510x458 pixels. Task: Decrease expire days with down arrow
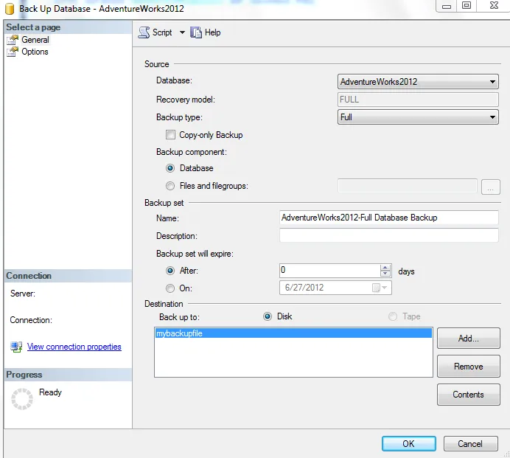[x=385, y=274]
